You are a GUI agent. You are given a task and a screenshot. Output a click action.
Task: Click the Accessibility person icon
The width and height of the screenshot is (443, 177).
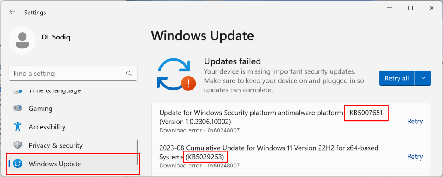pyautogui.click(x=18, y=127)
